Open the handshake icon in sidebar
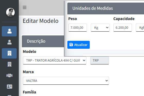144x96 pixels. coord(10,75)
